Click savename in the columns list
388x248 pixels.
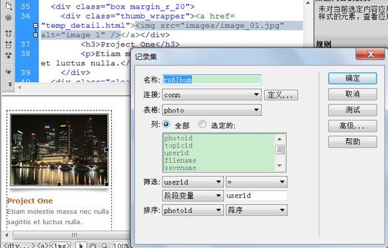click(180, 167)
